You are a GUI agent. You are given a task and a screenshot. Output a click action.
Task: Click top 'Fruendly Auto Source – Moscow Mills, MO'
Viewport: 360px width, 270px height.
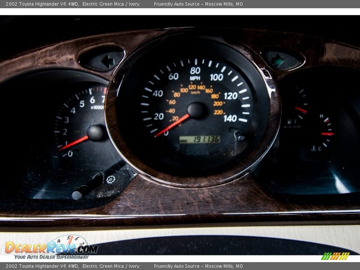pyautogui.click(x=198, y=4)
